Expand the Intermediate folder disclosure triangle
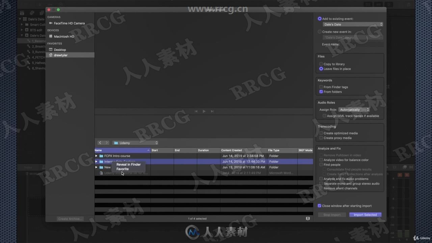The height and width of the screenshot is (243, 432). pyautogui.click(x=96, y=162)
